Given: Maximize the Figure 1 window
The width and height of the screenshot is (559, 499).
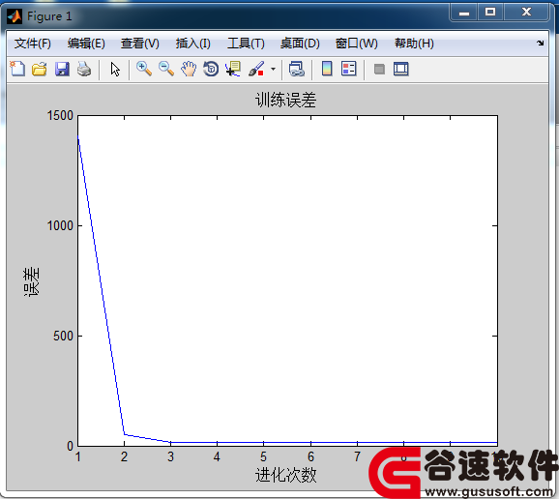Looking at the screenshot, I should 490,13.
